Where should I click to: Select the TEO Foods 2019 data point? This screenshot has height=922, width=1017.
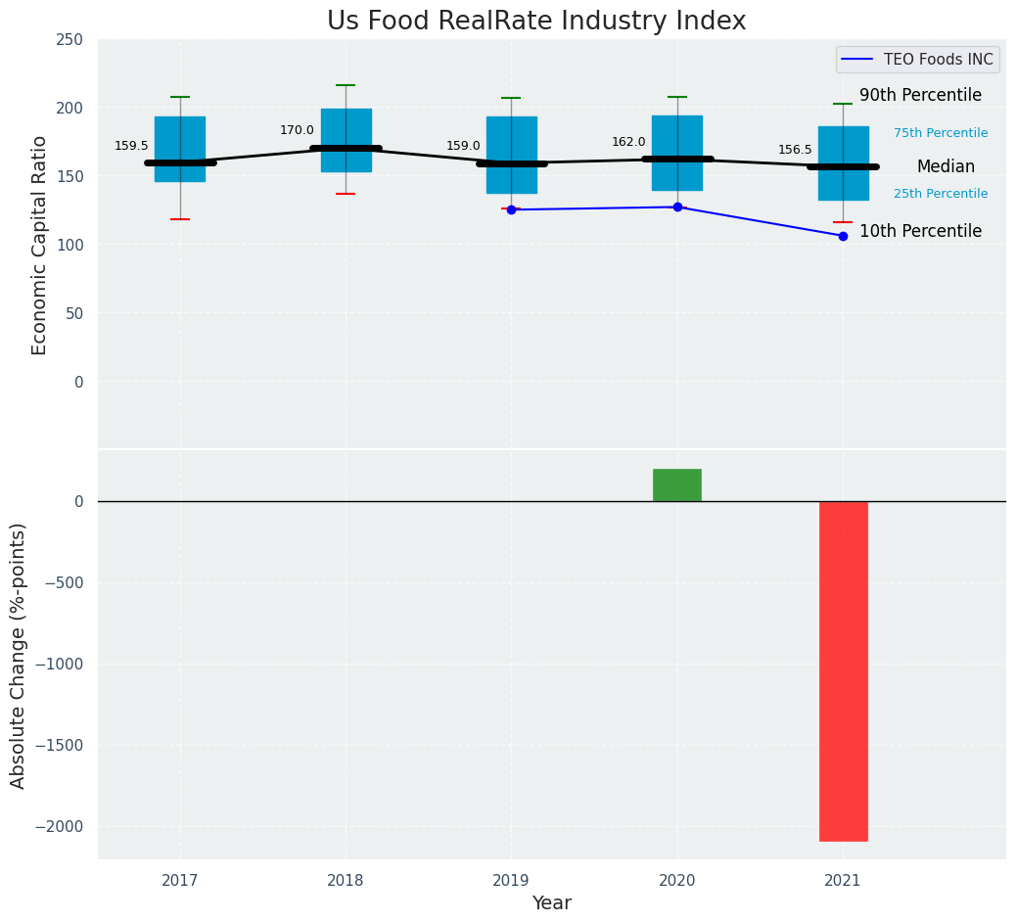click(511, 209)
